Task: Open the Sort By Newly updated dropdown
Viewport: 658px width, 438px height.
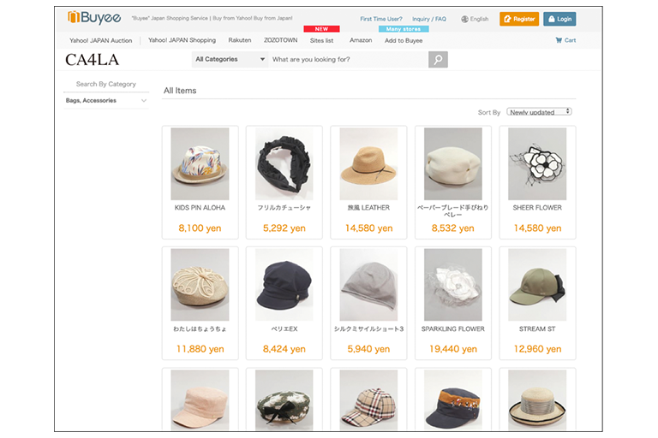Action: click(x=539, y=112)
